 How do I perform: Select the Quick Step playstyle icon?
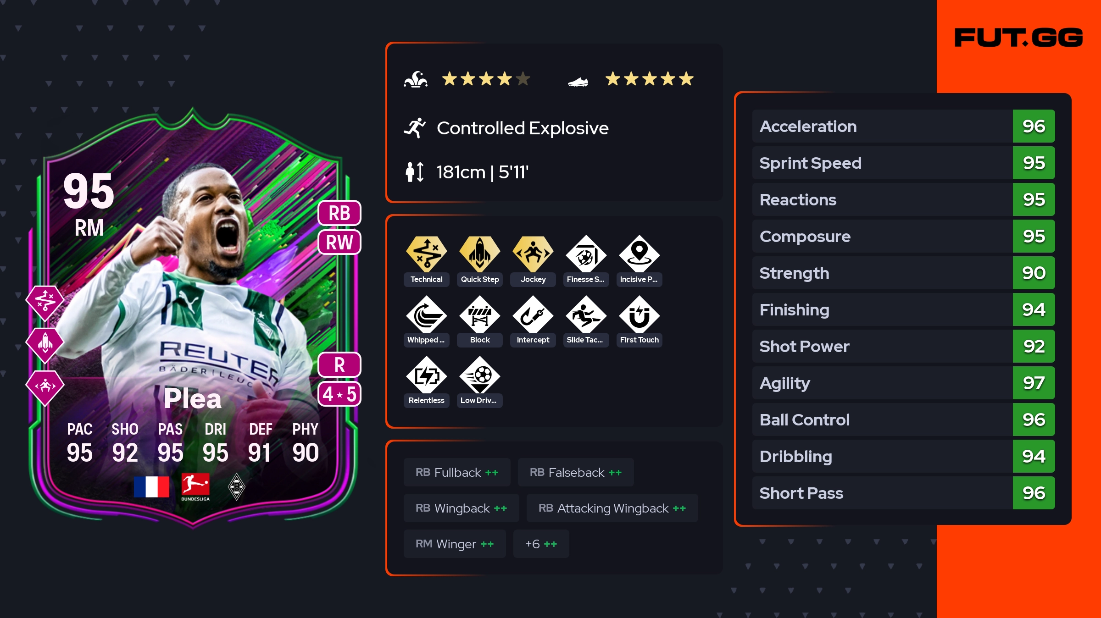click(x=479, y=254)
